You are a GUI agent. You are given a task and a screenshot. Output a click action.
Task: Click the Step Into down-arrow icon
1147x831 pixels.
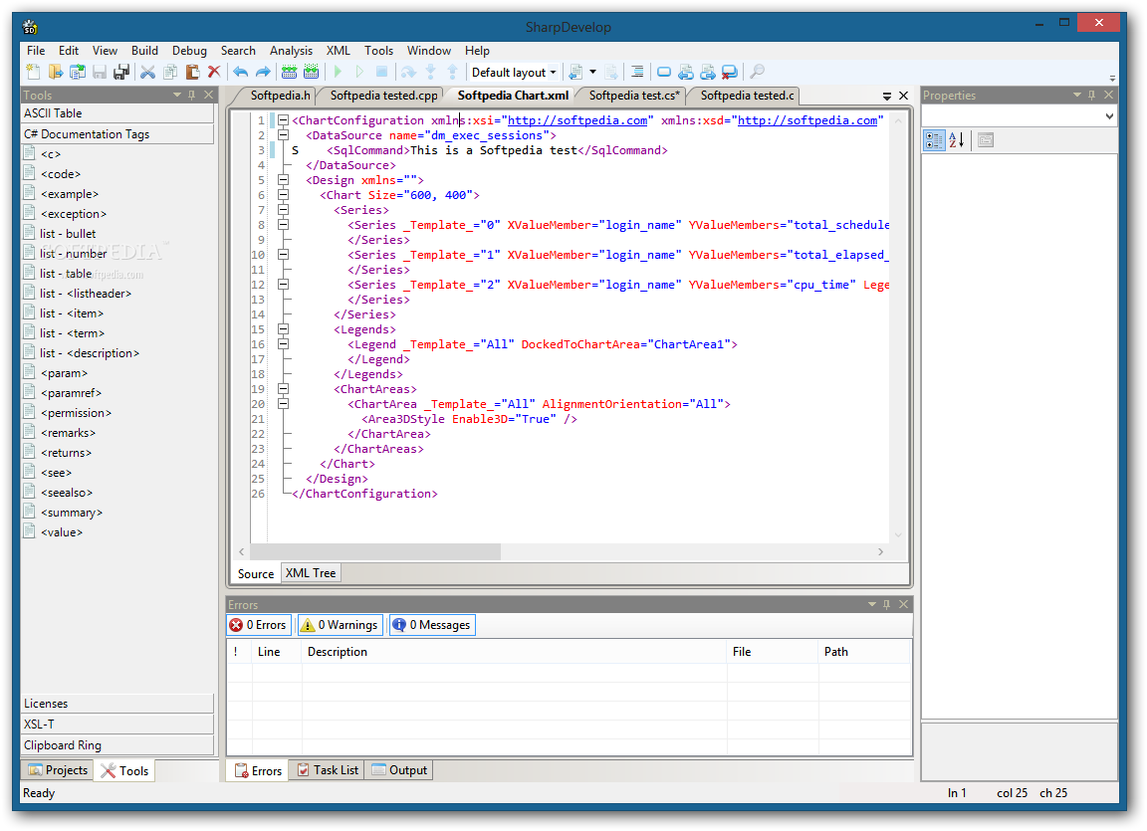(431, 72)
